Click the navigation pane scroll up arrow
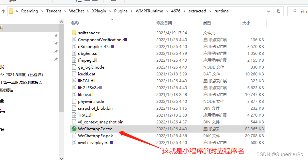Image resolution: width=308 pixels, height=160 pixels. coord(61,22)
